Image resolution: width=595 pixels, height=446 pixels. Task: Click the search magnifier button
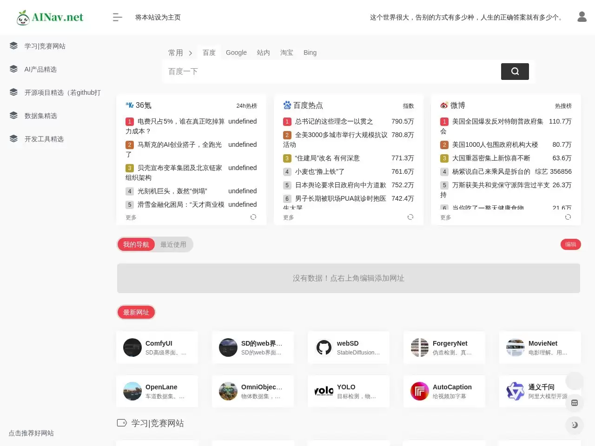515,71
